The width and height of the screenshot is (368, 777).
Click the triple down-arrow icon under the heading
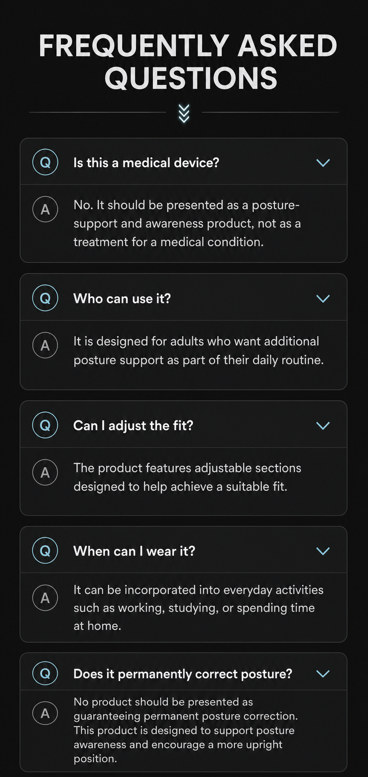pyautogui.click(x=184, y=113)
